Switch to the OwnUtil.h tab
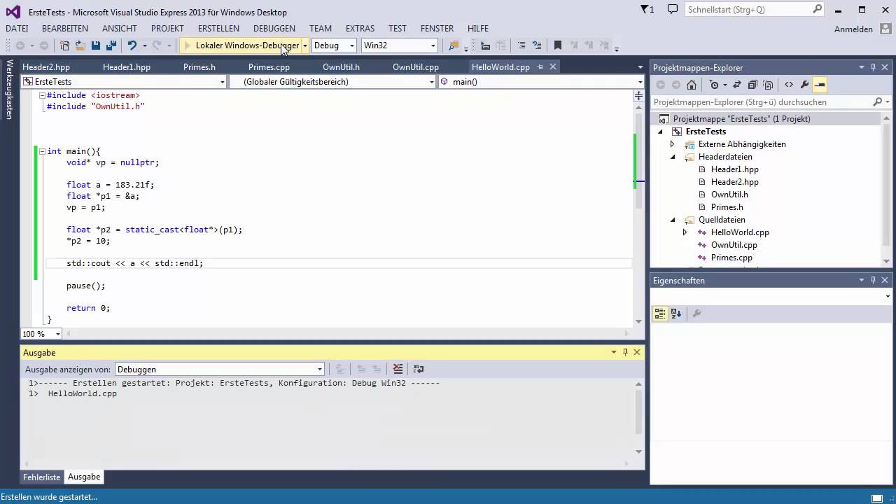Image resolution: width=896 pixels, height=504 pixels. pos(341,67)
